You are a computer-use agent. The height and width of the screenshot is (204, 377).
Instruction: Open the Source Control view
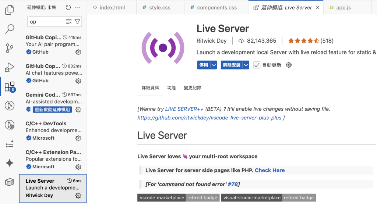click(9, 48)
